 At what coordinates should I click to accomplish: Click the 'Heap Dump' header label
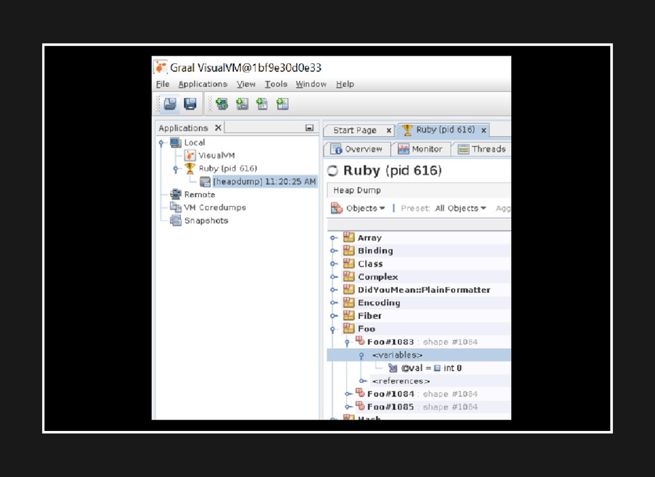357,190
